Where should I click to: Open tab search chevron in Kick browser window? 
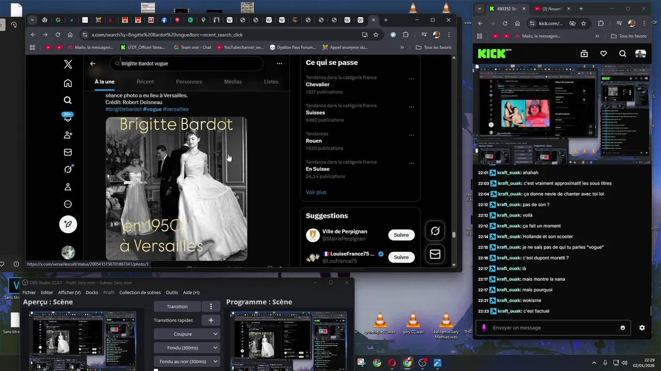[x=480, y=9]
